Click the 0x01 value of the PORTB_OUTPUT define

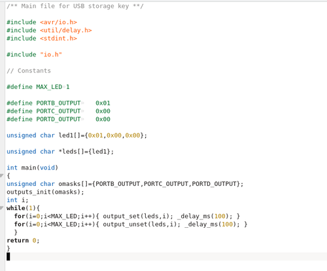103,103
